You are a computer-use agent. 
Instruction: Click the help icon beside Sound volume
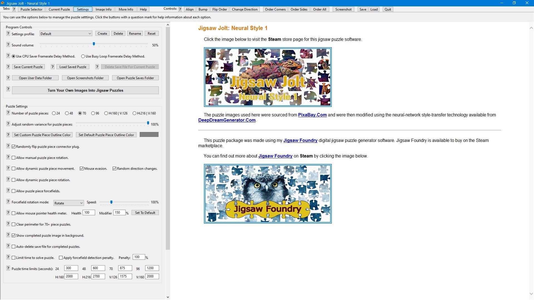(8, 45)
